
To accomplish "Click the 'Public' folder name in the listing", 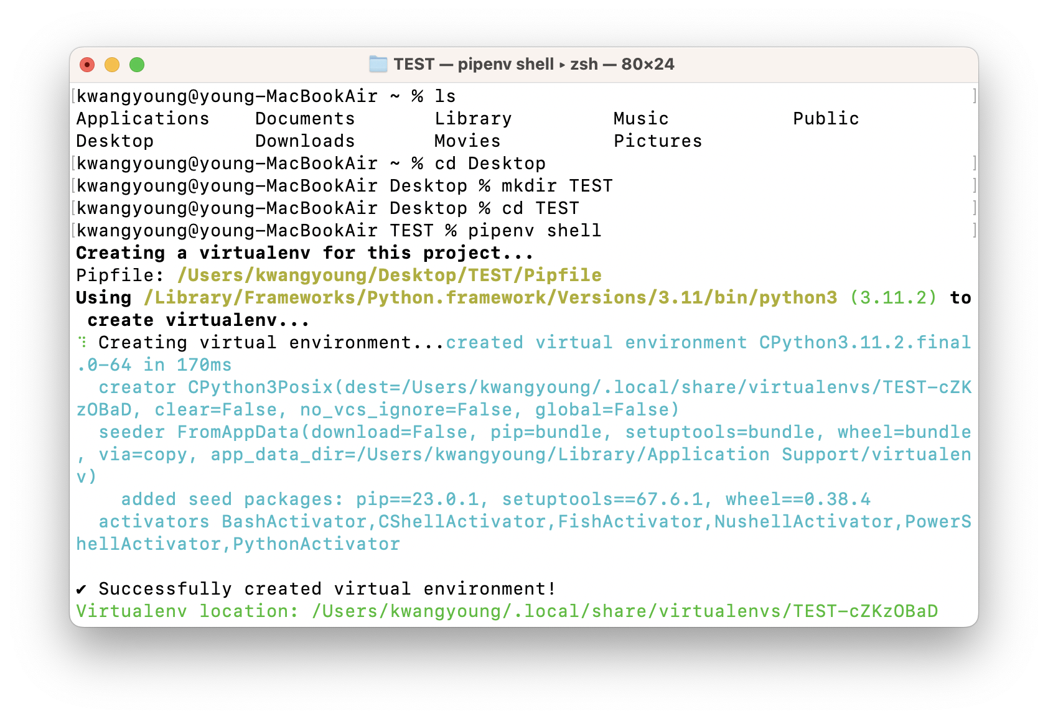I will tap(826, 118).
